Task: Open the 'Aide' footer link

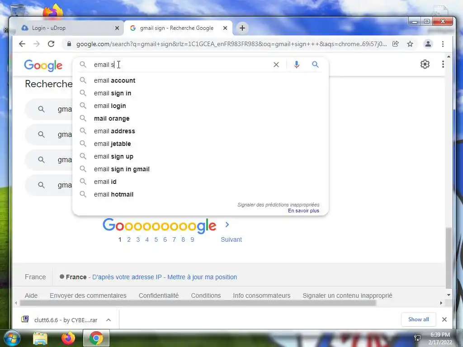Action: (31, 295)
